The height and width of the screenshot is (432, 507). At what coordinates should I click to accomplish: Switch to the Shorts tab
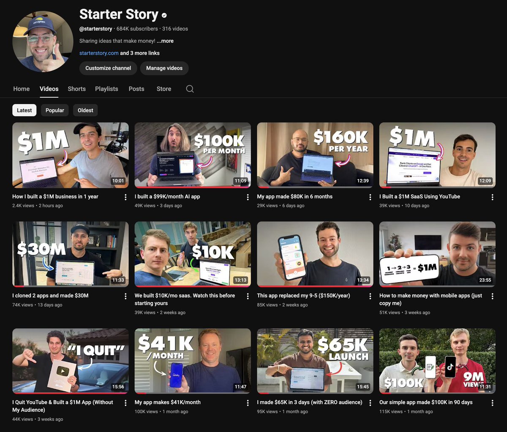76,89
